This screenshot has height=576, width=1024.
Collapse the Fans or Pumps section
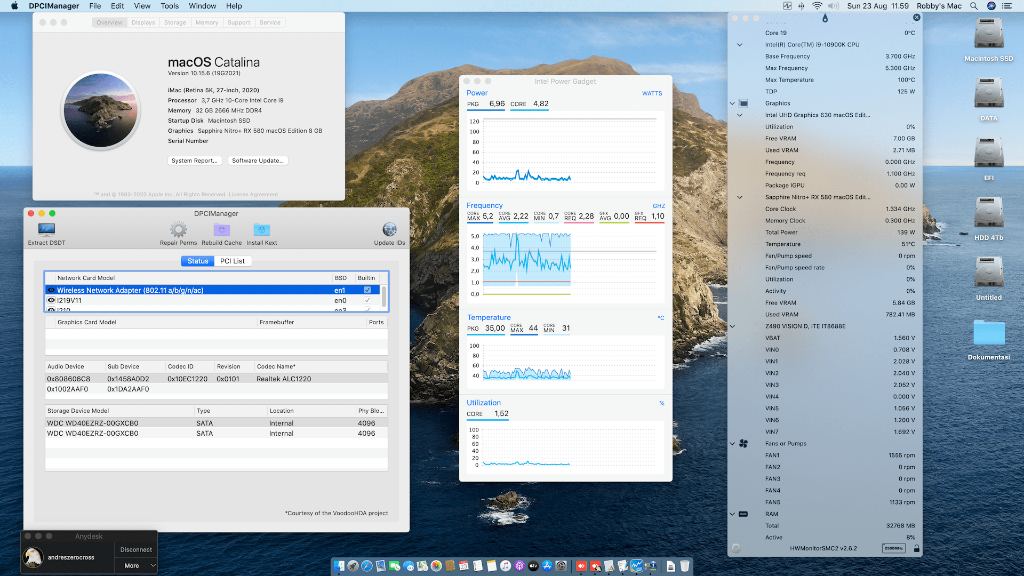click(x=732, y=443)
